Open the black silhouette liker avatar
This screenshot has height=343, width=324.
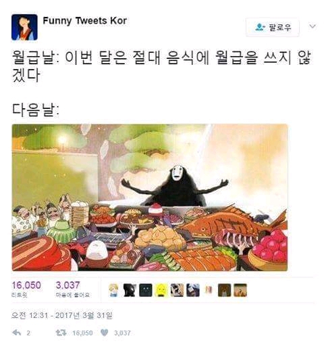(x=130, y=290)
